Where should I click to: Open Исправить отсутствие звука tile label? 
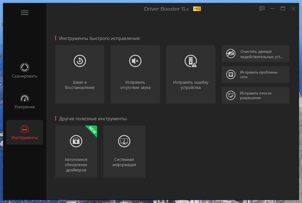pyautogui.click(x=135, y=85)
